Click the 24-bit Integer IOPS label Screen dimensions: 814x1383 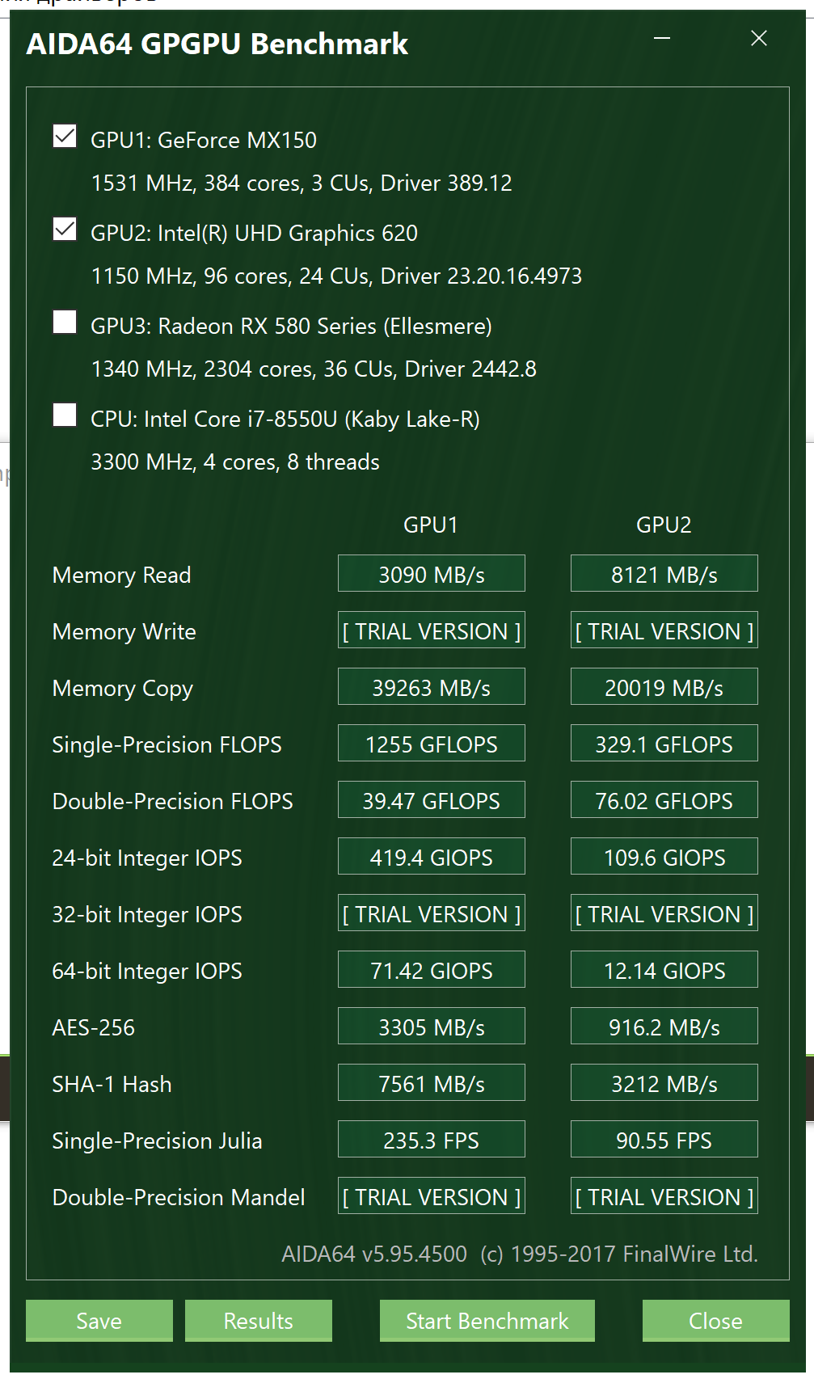coord(147,858)
